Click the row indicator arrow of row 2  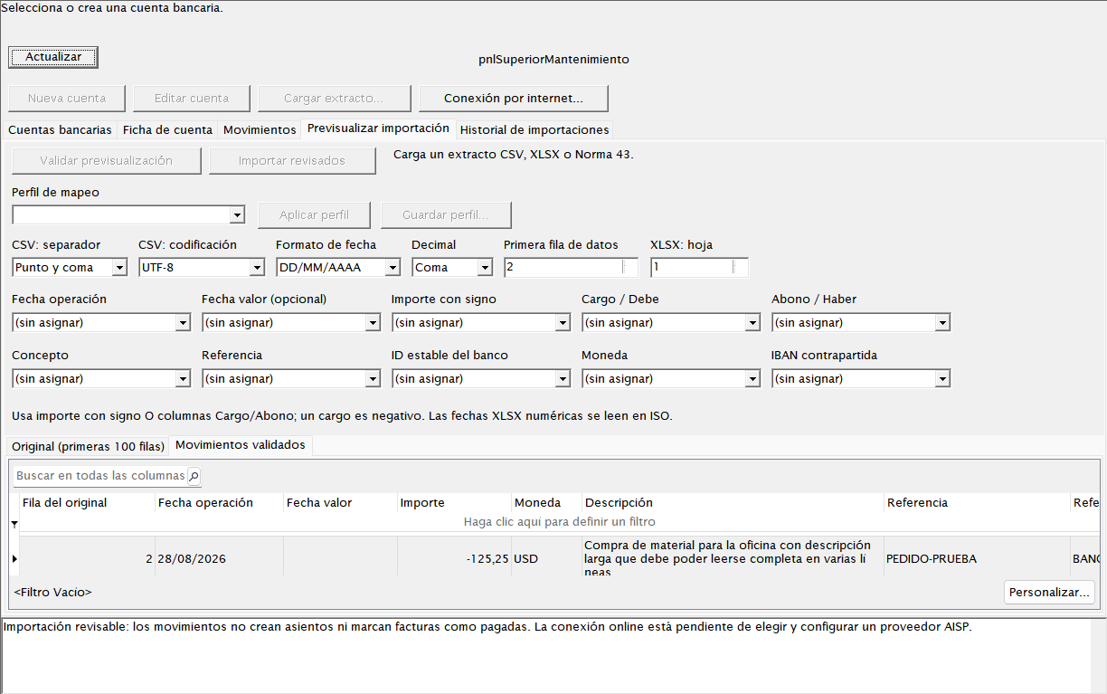(14, 559)
